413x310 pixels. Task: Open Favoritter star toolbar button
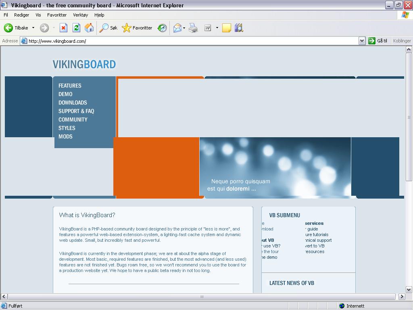click(137, 28)
